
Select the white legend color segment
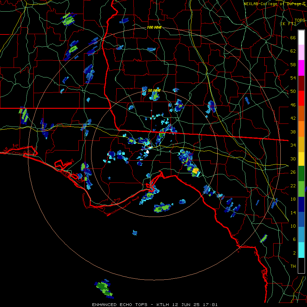301,38
